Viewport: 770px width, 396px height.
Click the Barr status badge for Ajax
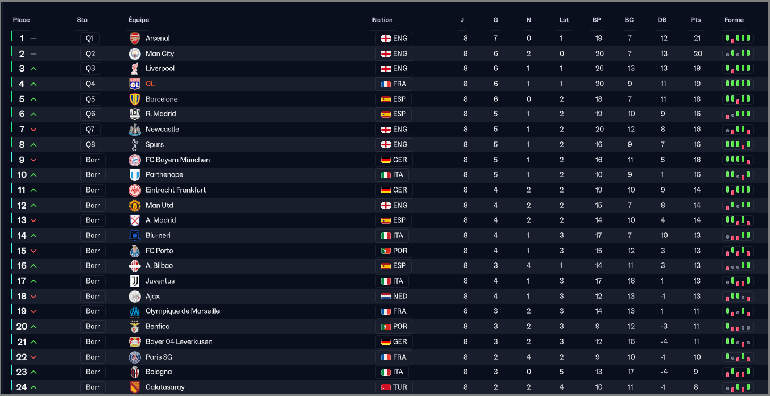tap(93, 297)
